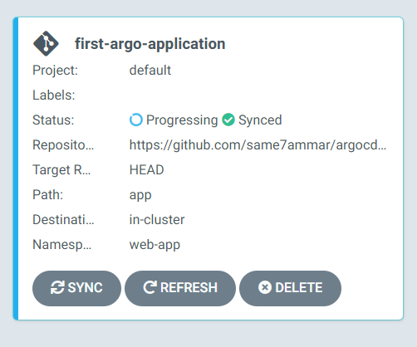Click the SYNC button
This screenshot has height=347, width=417.
(x=76, y=288)
